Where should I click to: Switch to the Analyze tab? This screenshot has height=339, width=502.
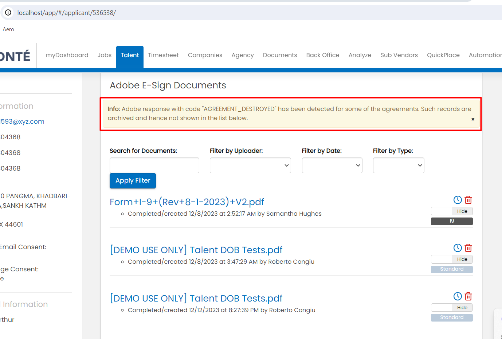360,55
